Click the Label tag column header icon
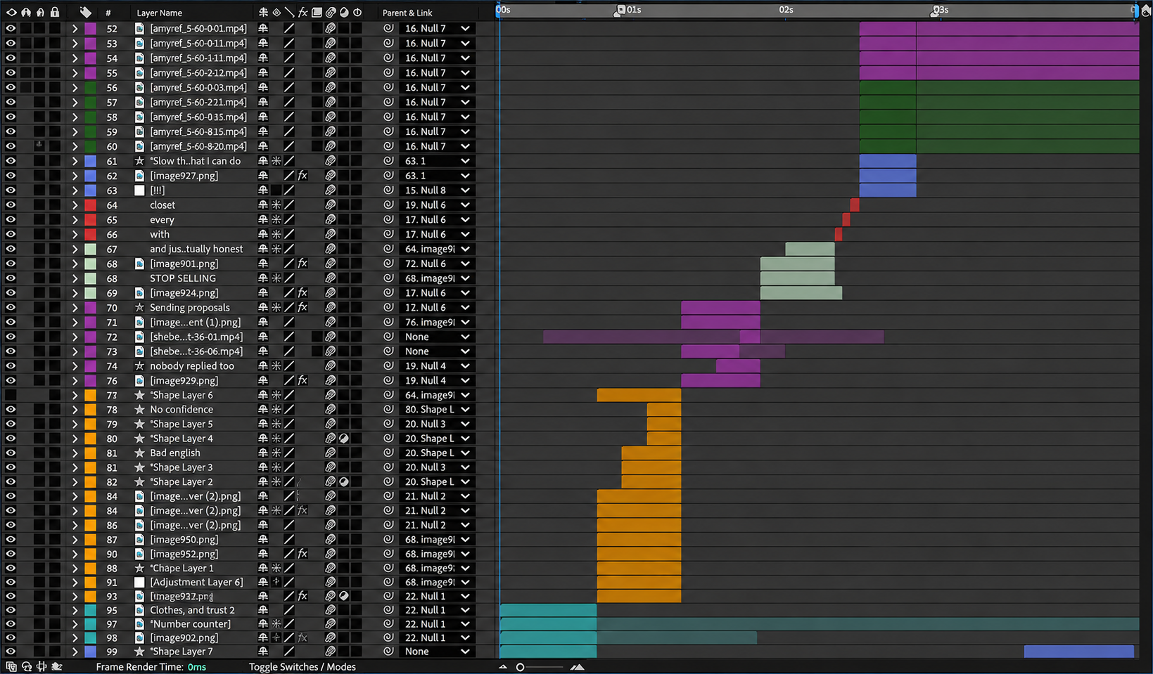1153x674 pixels. [85, 12]
